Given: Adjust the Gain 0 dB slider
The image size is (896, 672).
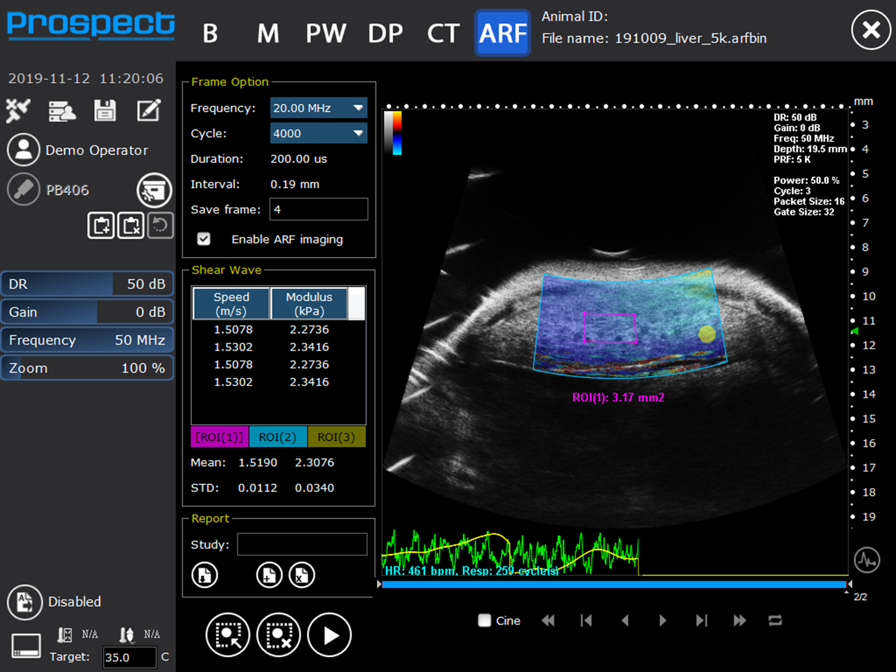Looking at the screenshot, I should 87,312.
